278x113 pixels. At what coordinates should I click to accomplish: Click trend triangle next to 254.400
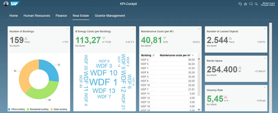coord(240,67)
